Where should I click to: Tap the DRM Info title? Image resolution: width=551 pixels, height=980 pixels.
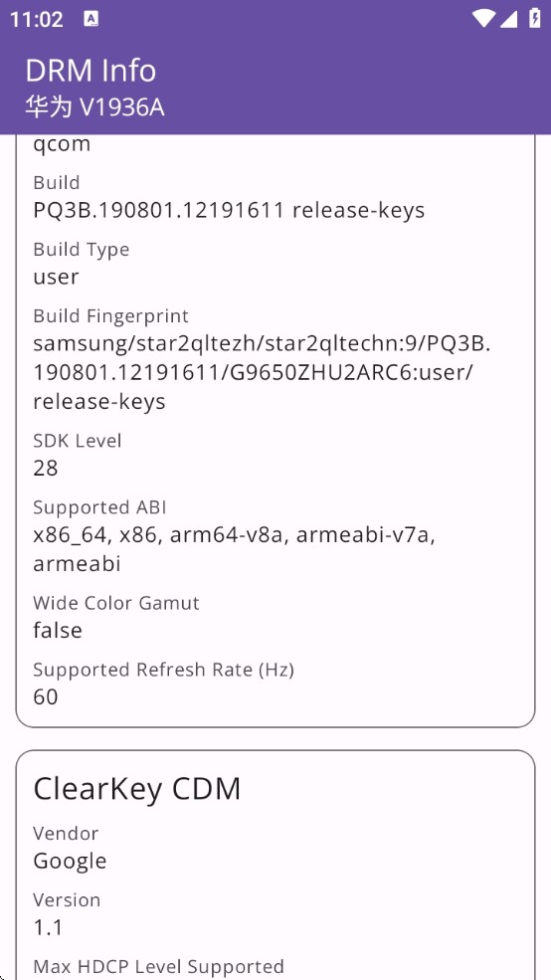(91, 71)
